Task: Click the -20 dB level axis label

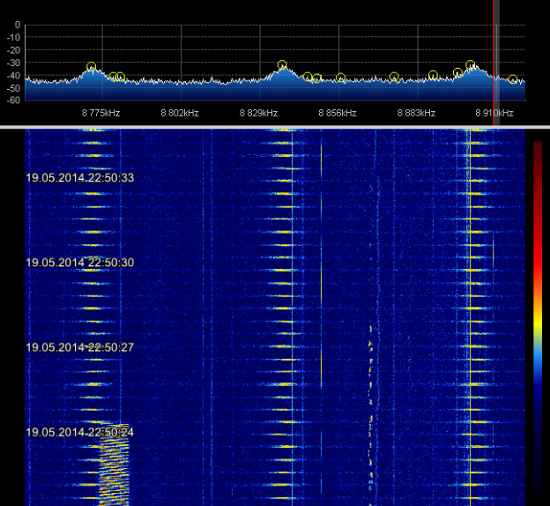Action: pyautogui.click(x=14, y=50)
